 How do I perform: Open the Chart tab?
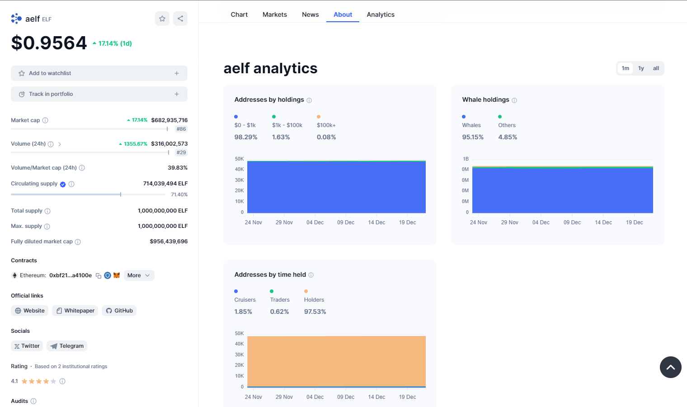tap(239, 14)
